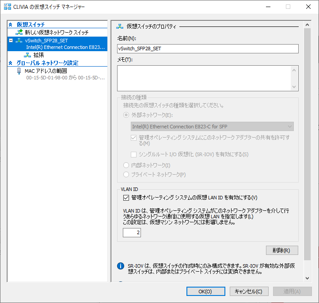This screenshot has height=303, width=319.
Task: Click the memo box scroll down arrow
Action: click(294, 87)
